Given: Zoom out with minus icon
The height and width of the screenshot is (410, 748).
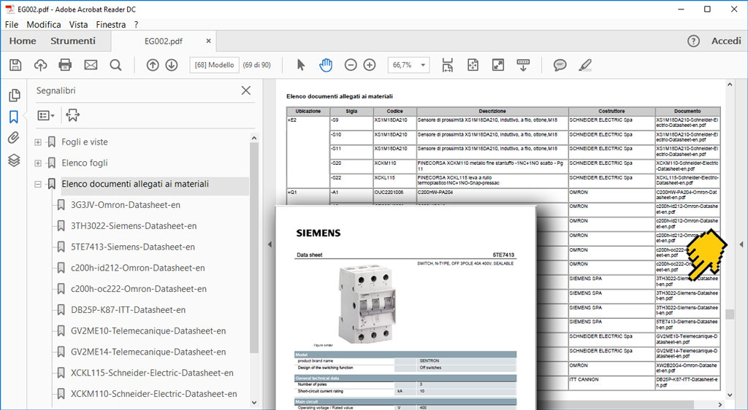Looking at the screenshot, I should point(351,65).
